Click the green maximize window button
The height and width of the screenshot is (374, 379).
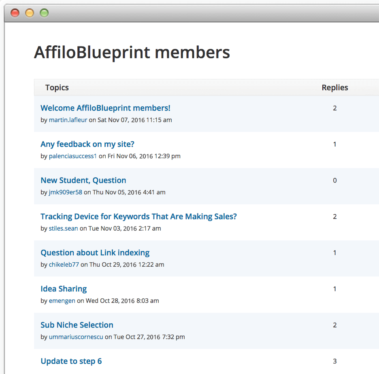(44, 13)
